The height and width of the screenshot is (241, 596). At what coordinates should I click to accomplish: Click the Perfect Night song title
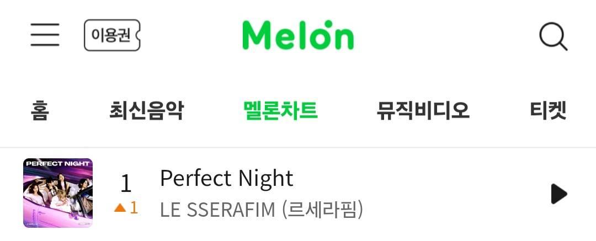227,178
